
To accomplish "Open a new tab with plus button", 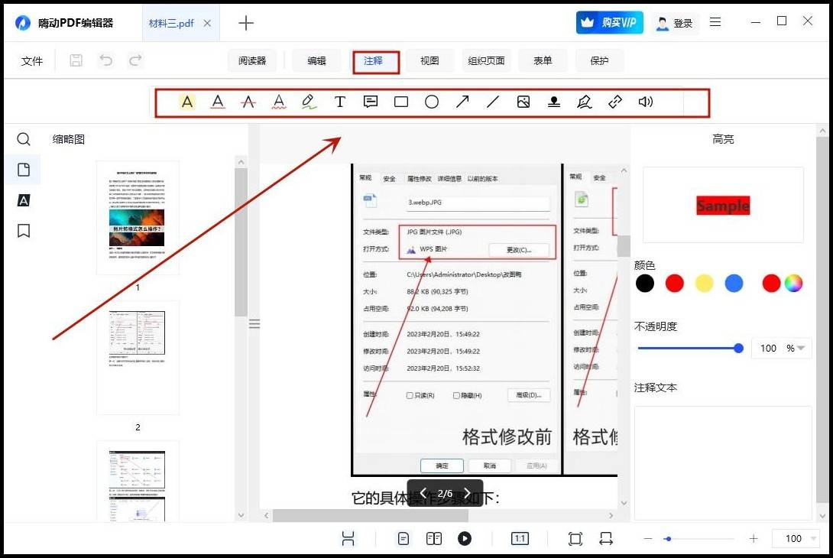I will (246, 23).
